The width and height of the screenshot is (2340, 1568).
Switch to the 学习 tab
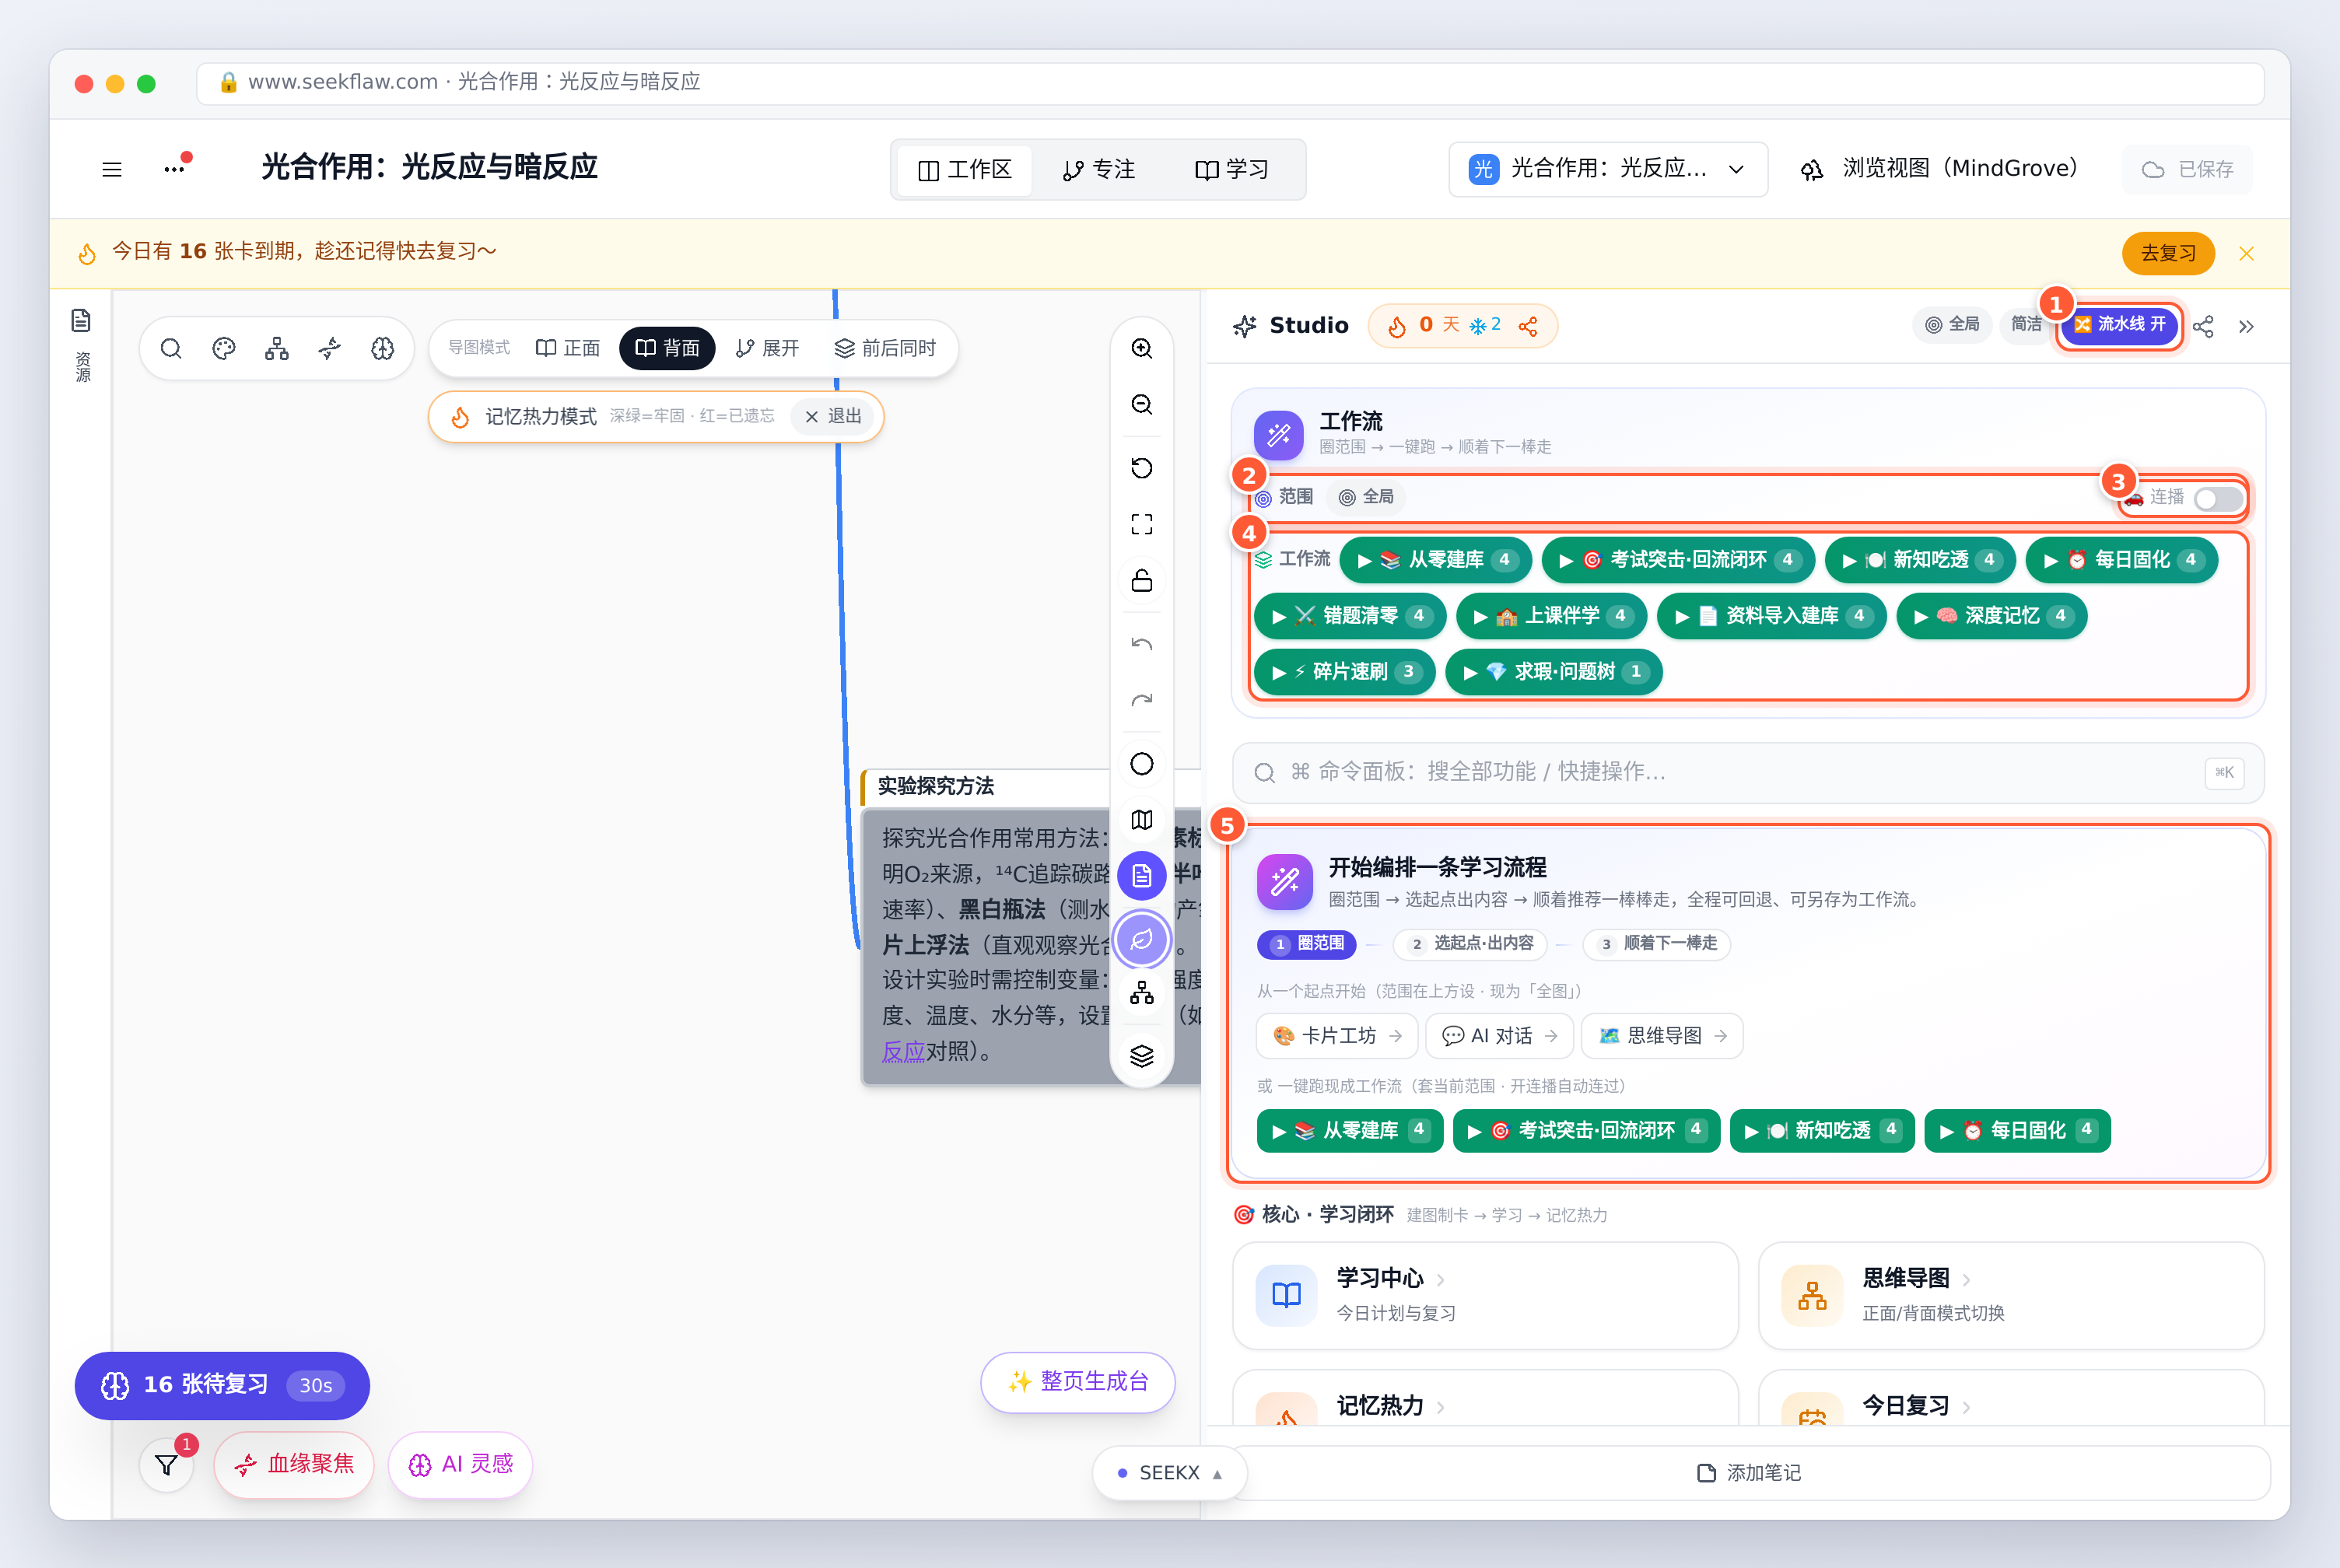point(1232,170)
